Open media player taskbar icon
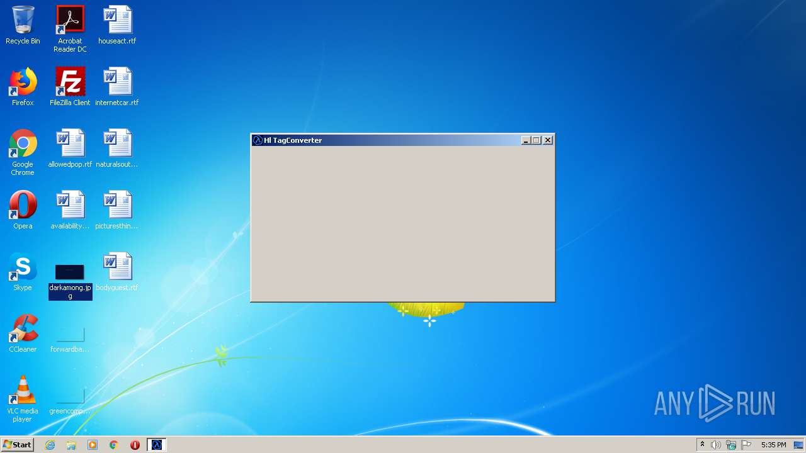 pos(93,445)
